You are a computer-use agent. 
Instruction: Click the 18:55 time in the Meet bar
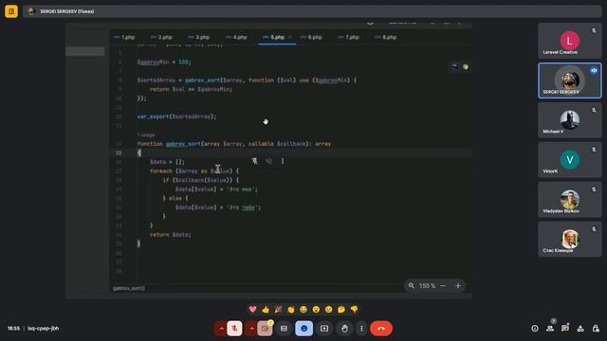click(x=13, y=329)
